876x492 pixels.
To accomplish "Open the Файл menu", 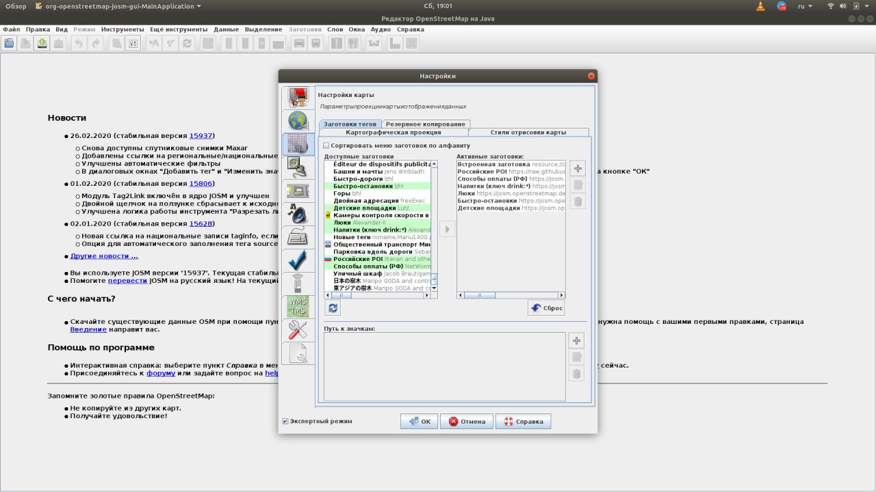I will (x=11, y=29).
